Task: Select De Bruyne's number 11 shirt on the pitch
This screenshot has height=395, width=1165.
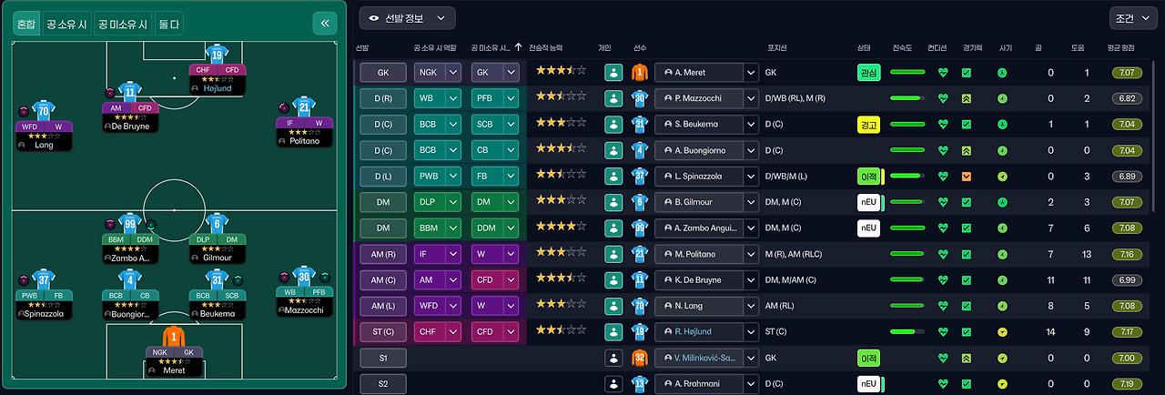Action: [130, 90]
